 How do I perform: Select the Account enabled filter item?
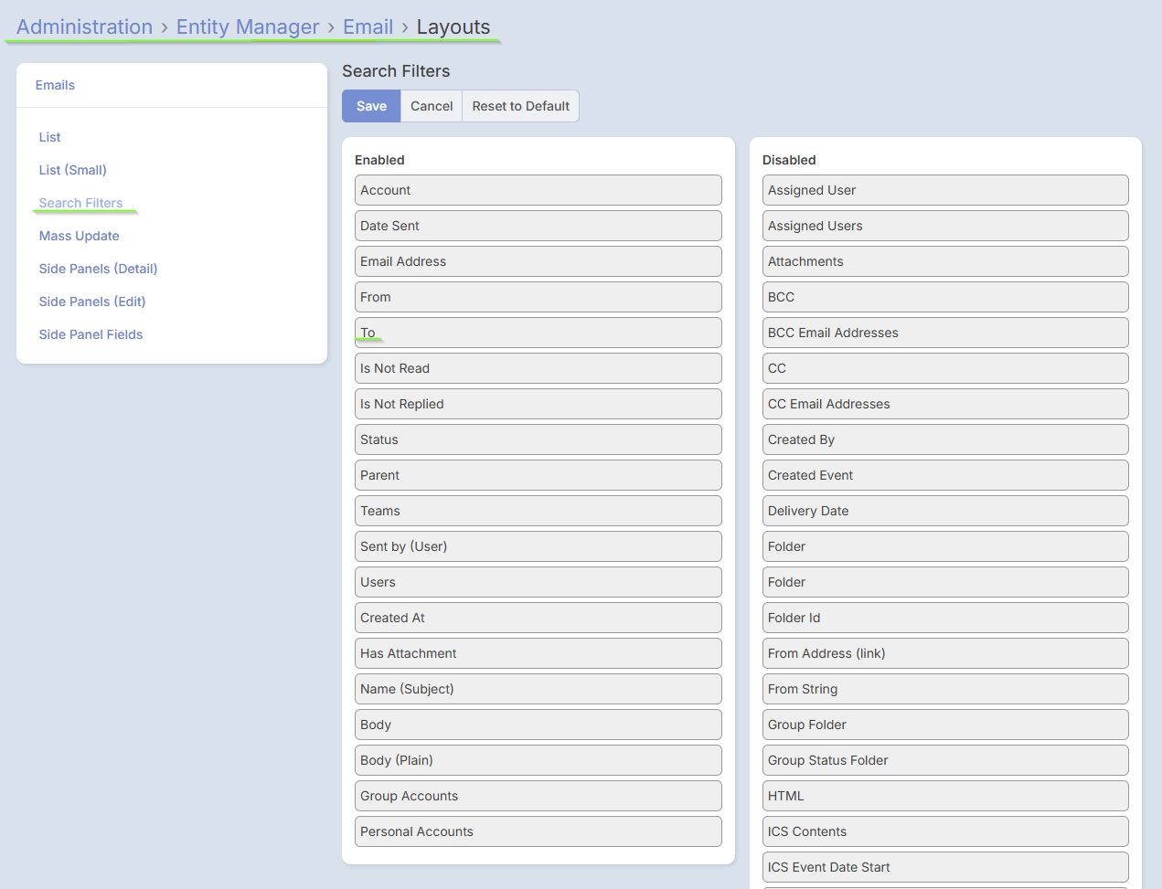(x=538, y=190)
